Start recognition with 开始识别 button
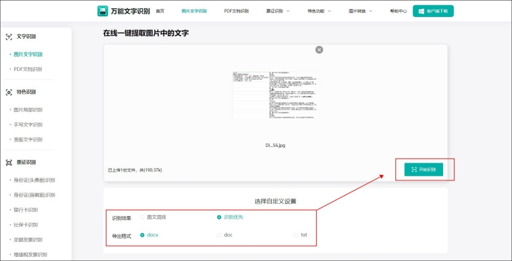The width and height of the screenshot is (512, 261). coord(423,169)
